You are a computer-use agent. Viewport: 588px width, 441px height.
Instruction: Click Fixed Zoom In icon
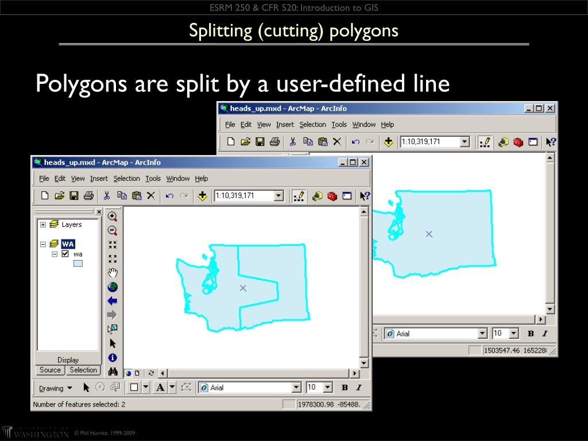(113, 245)
